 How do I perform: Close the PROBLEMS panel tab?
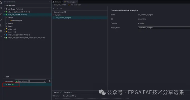click(72, 92)
